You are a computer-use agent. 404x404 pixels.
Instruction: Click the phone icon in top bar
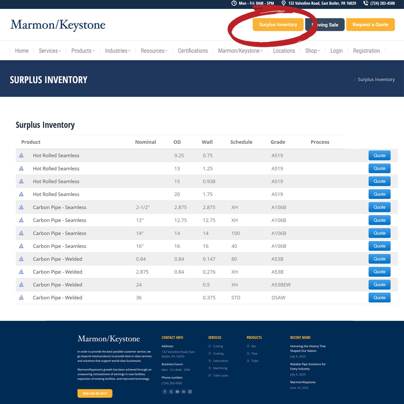click(x=366, y=3)
